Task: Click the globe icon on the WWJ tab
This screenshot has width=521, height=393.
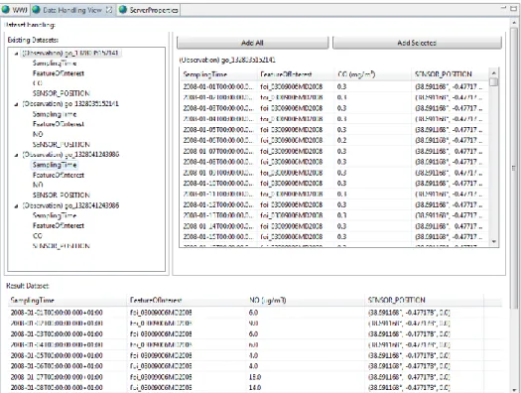Action: pos(6,10)
